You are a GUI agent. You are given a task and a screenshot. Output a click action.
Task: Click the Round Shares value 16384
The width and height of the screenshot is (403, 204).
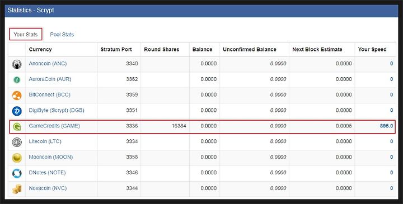179,126
